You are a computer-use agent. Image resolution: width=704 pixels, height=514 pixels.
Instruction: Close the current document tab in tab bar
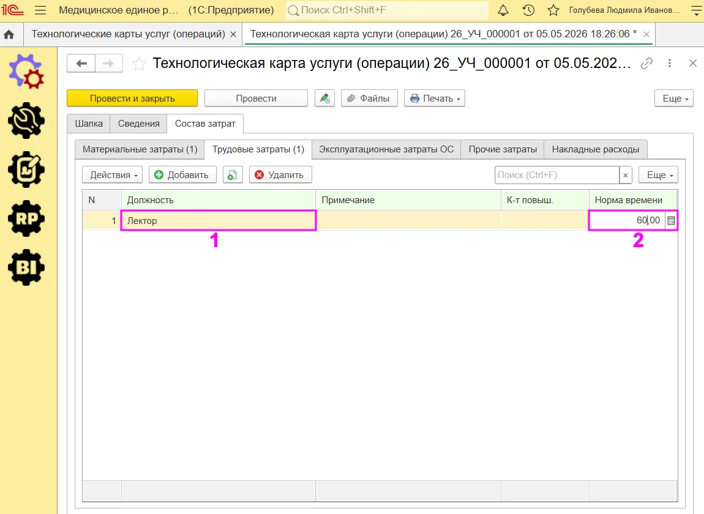pyautogui.click(x=646, y=34)
